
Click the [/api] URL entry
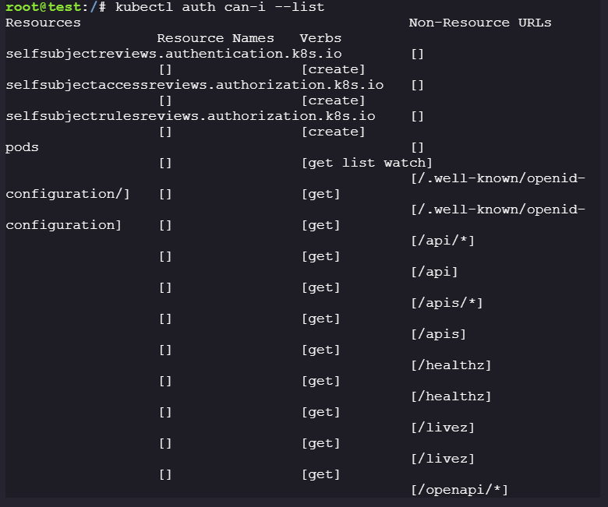point(434,272)
